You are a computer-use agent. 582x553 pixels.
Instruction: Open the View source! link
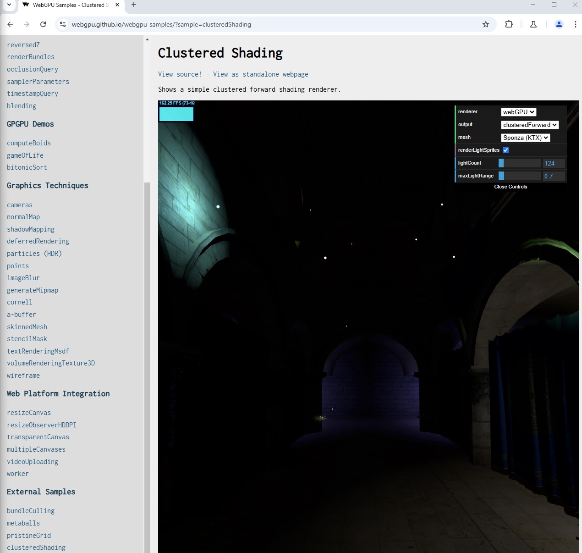(x=180, y=74)
